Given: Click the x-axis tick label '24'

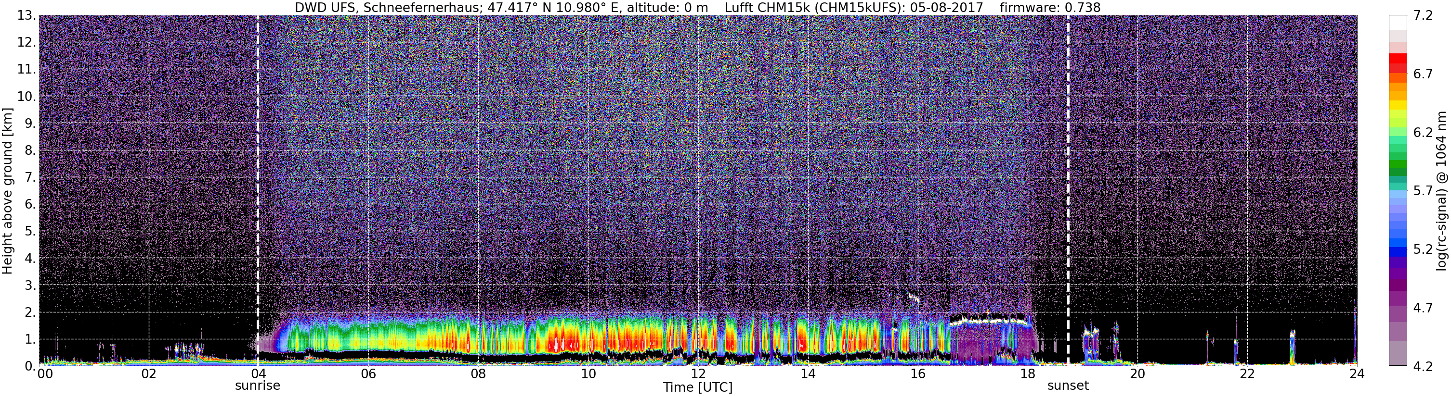Looking at the screenshot, I should point(1356,374).
